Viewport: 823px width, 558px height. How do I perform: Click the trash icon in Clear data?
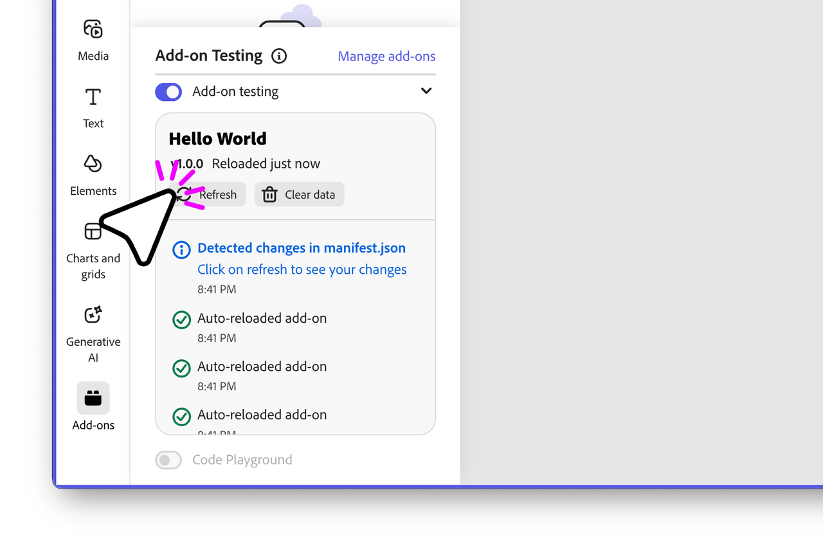(269, 195)
